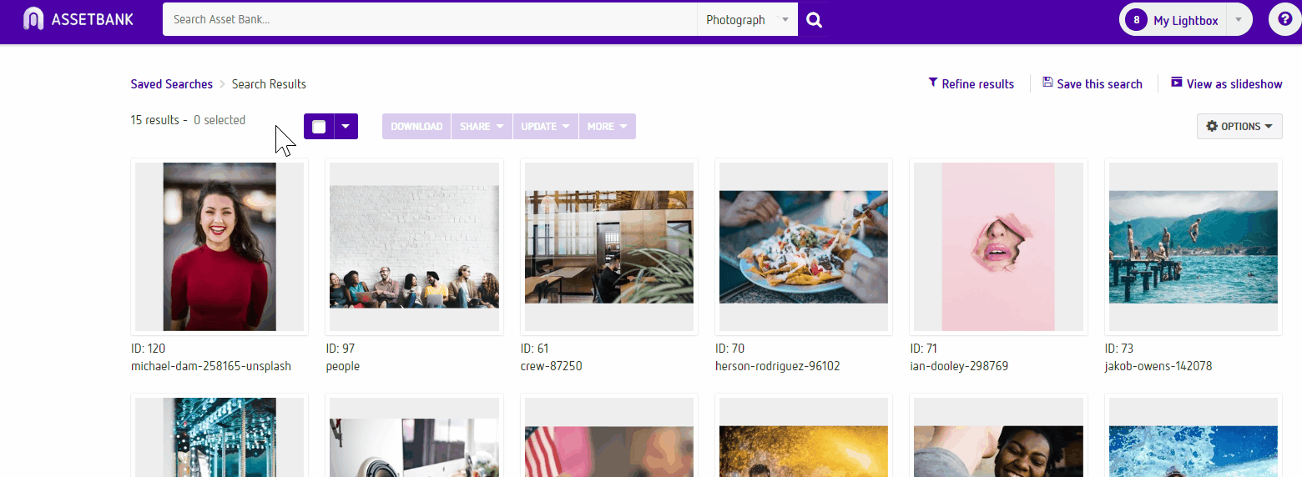
Task: Click the View as slideshow play icon
Action: click(1177, 83)
